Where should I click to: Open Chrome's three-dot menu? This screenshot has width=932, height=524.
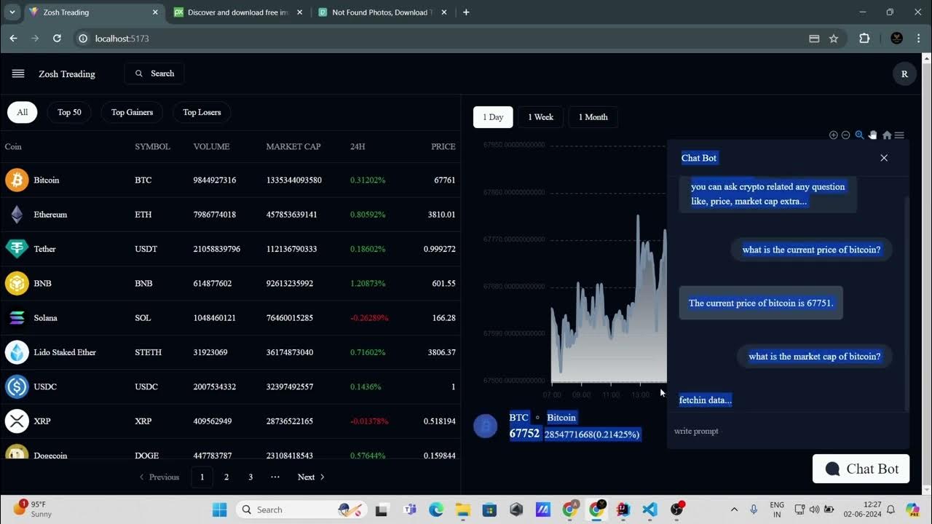click(919, 39)
